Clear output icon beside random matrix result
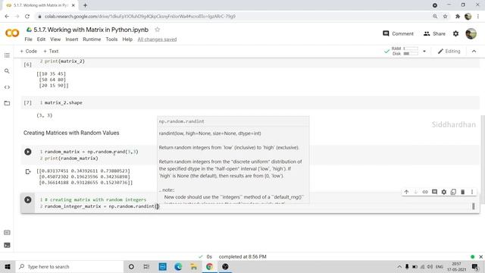The width and height of the screenshot is (485, 273). click(x=28, y=171)
